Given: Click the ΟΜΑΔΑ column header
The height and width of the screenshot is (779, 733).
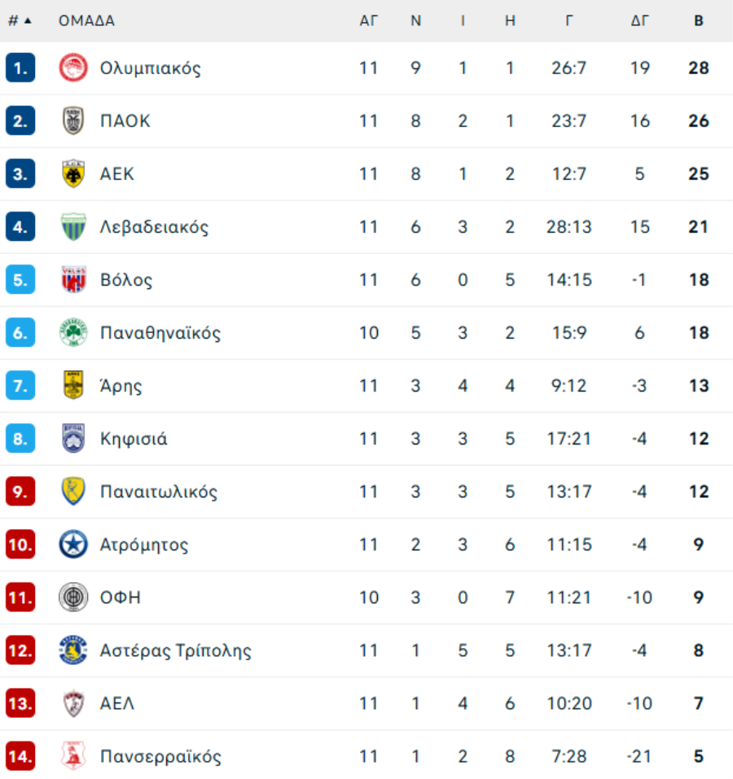Looking at the screenshot, I should 86,21.
